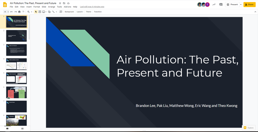The height and width of the screenshot is (132, 258).
Task: Click the Background button in toolbar
Action: click(69, 12)
